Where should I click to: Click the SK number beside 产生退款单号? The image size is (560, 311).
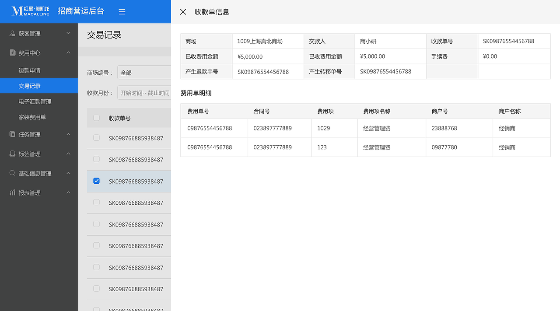click(x=263, y=72)
